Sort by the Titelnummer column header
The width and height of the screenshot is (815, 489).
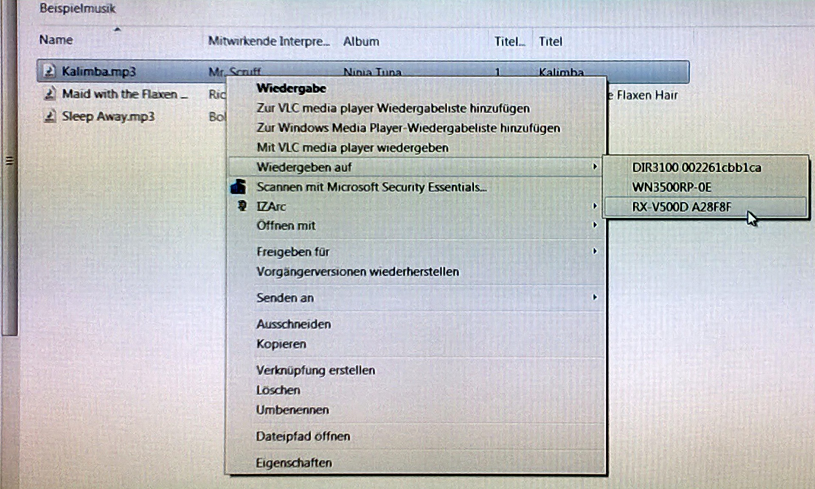pos(510,42)
